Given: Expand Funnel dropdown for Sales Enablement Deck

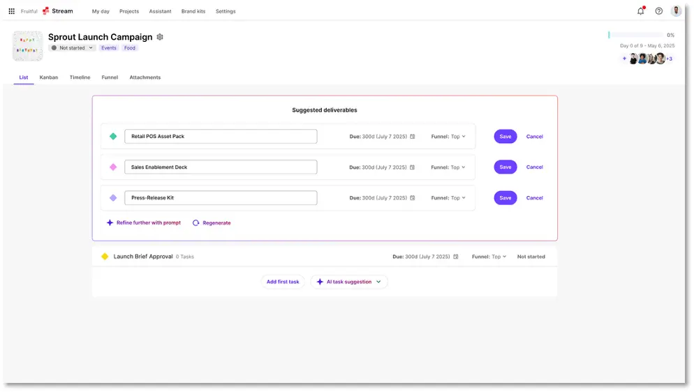Looking at the screenshot, I should 448,167.
